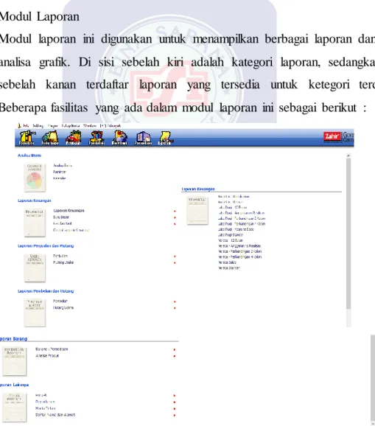Open the Tutup Buku menu
Screen dimensions: 375x426
tap(71, 126)
